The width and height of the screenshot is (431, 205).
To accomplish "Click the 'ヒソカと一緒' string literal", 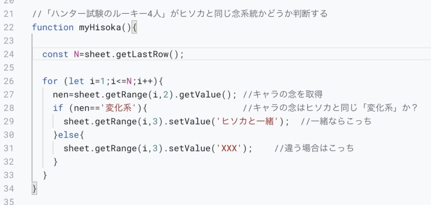I will pos(247,121).
